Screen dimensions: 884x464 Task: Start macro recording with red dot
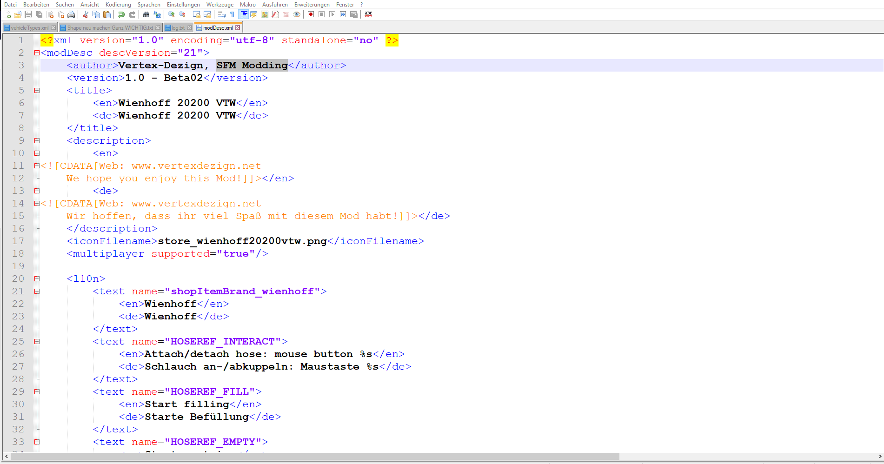tap(311, 14)
